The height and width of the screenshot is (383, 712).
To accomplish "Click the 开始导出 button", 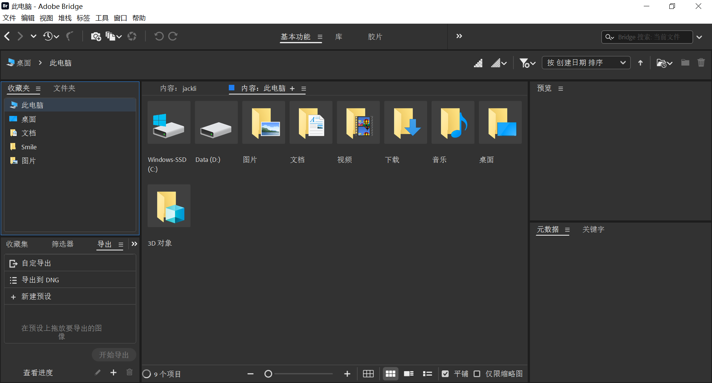I will [113, 354].
